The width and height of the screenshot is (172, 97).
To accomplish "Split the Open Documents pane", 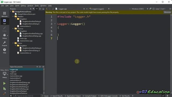I will point(40,67).
